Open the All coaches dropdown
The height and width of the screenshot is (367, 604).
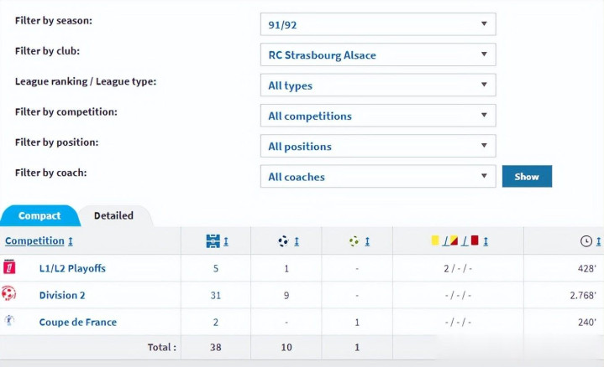tap(378, 177)
